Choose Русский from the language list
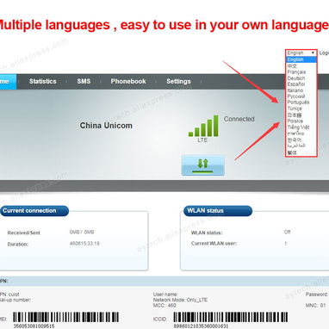The height and width of the screenshot is (329, 329). 296,96
